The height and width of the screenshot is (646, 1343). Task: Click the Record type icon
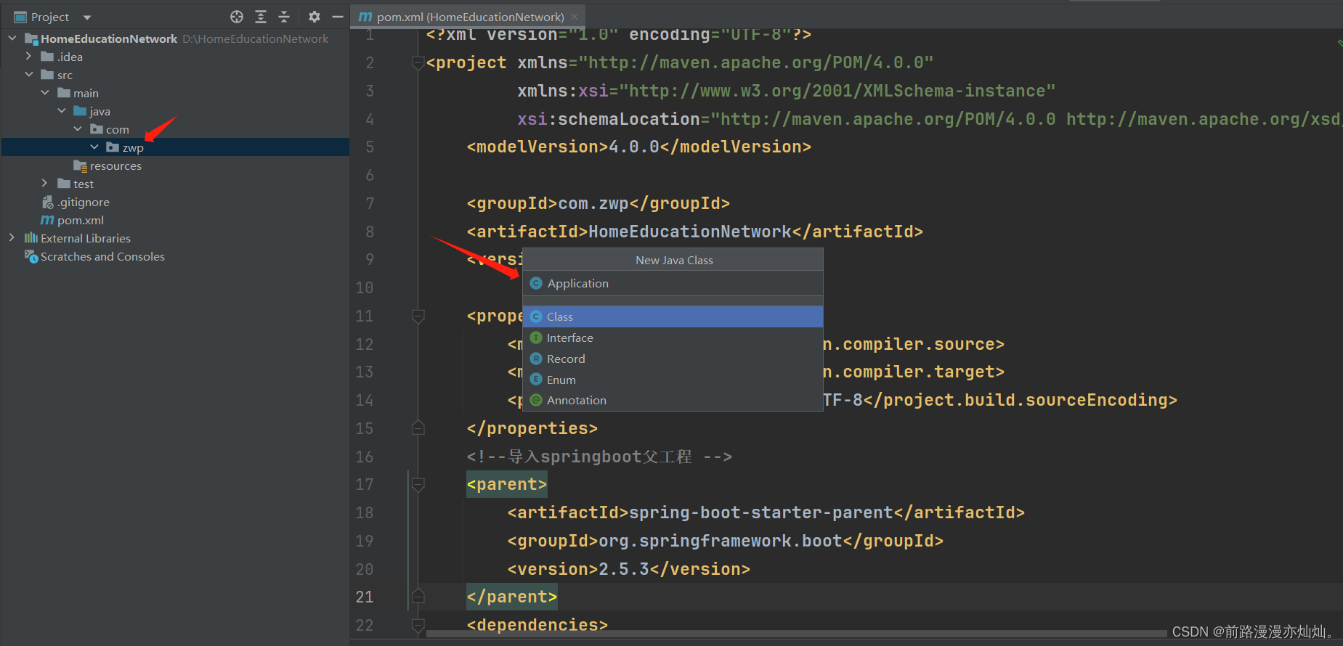536,359
